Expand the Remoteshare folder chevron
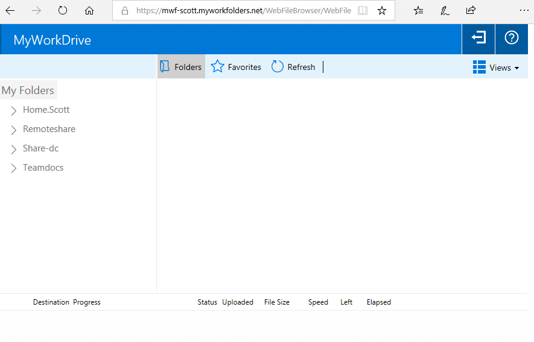 point(14,130)
